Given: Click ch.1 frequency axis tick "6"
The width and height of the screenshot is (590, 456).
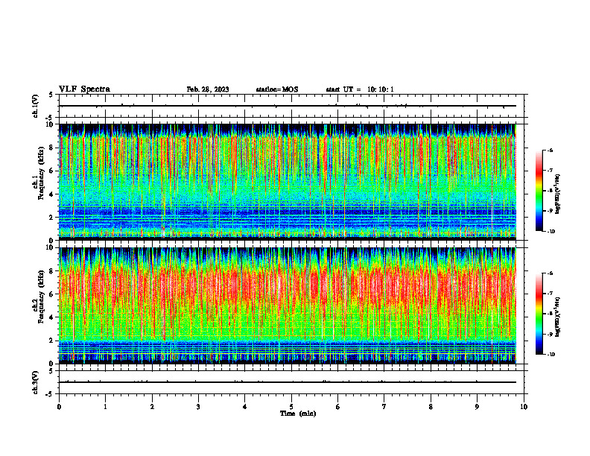Looking at the screenshot, I should pos(51,171).
